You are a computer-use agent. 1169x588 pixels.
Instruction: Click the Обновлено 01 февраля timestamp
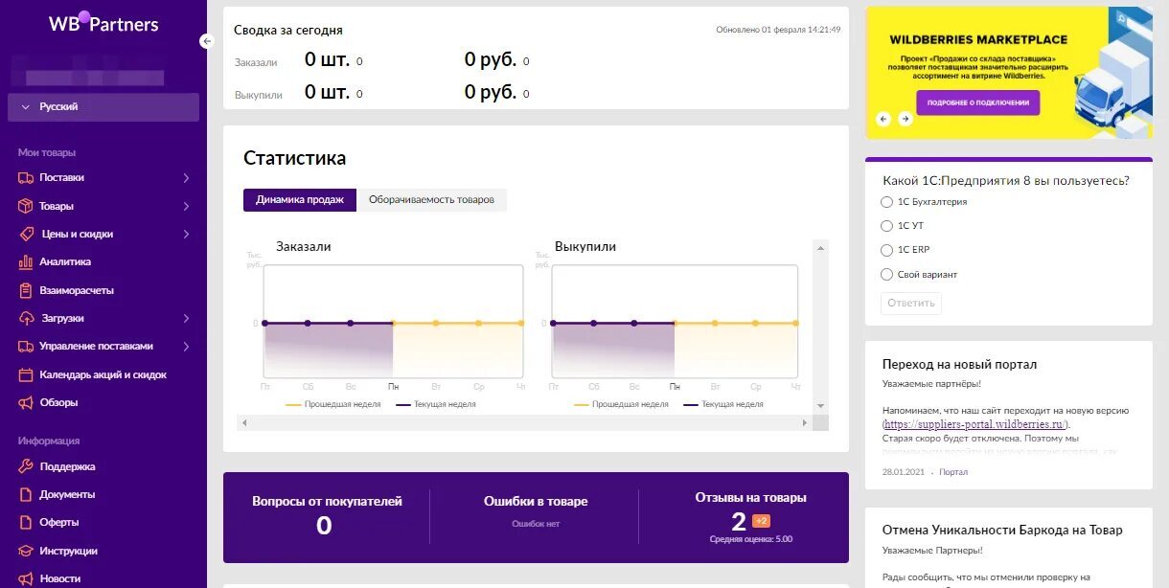click(778, 30)
